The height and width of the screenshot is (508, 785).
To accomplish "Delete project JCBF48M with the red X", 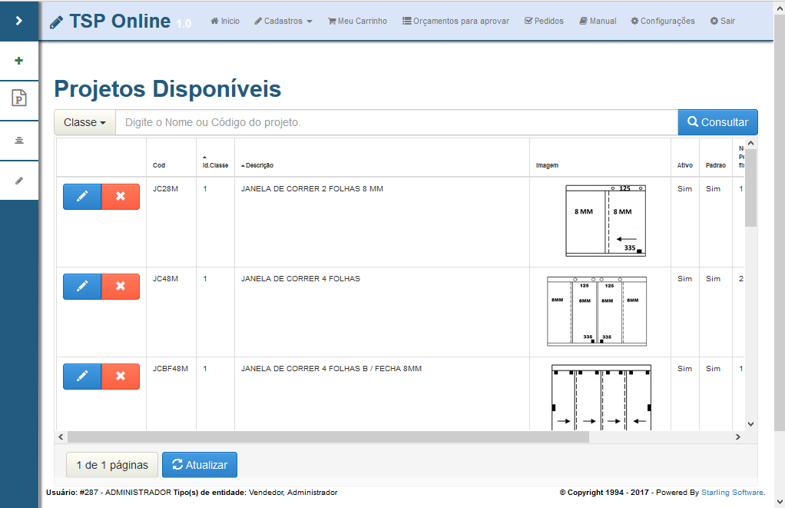I will pyautogui.click(x=121, y=377).
